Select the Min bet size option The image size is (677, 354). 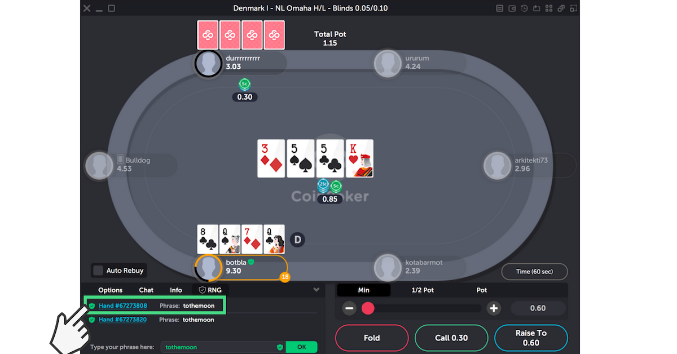click(364, 290)
